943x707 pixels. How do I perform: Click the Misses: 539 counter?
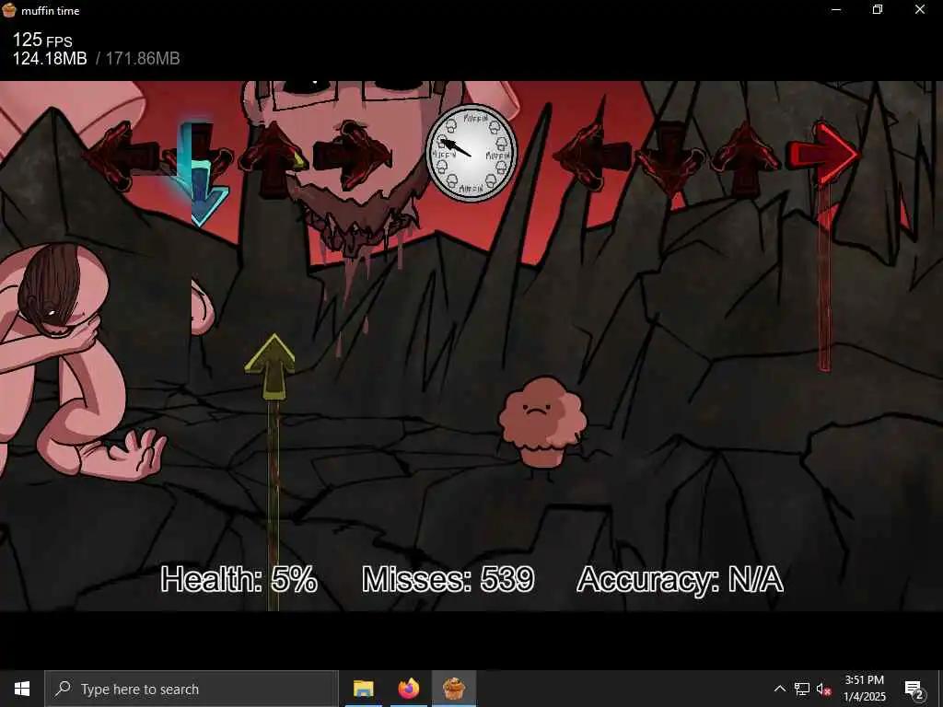click(x=448, y=580)
